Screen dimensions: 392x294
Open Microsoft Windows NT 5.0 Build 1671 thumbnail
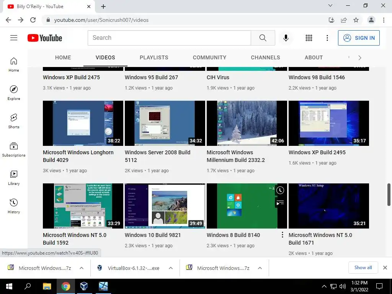(x=329, y=206)
